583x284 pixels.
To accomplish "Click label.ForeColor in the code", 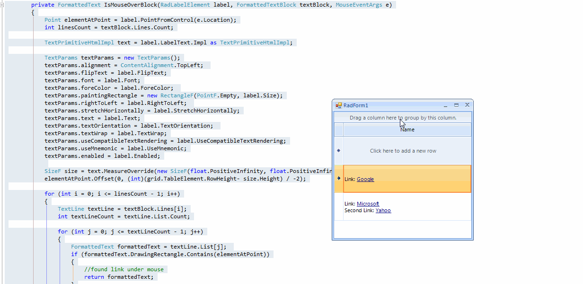I will (147, 88).
